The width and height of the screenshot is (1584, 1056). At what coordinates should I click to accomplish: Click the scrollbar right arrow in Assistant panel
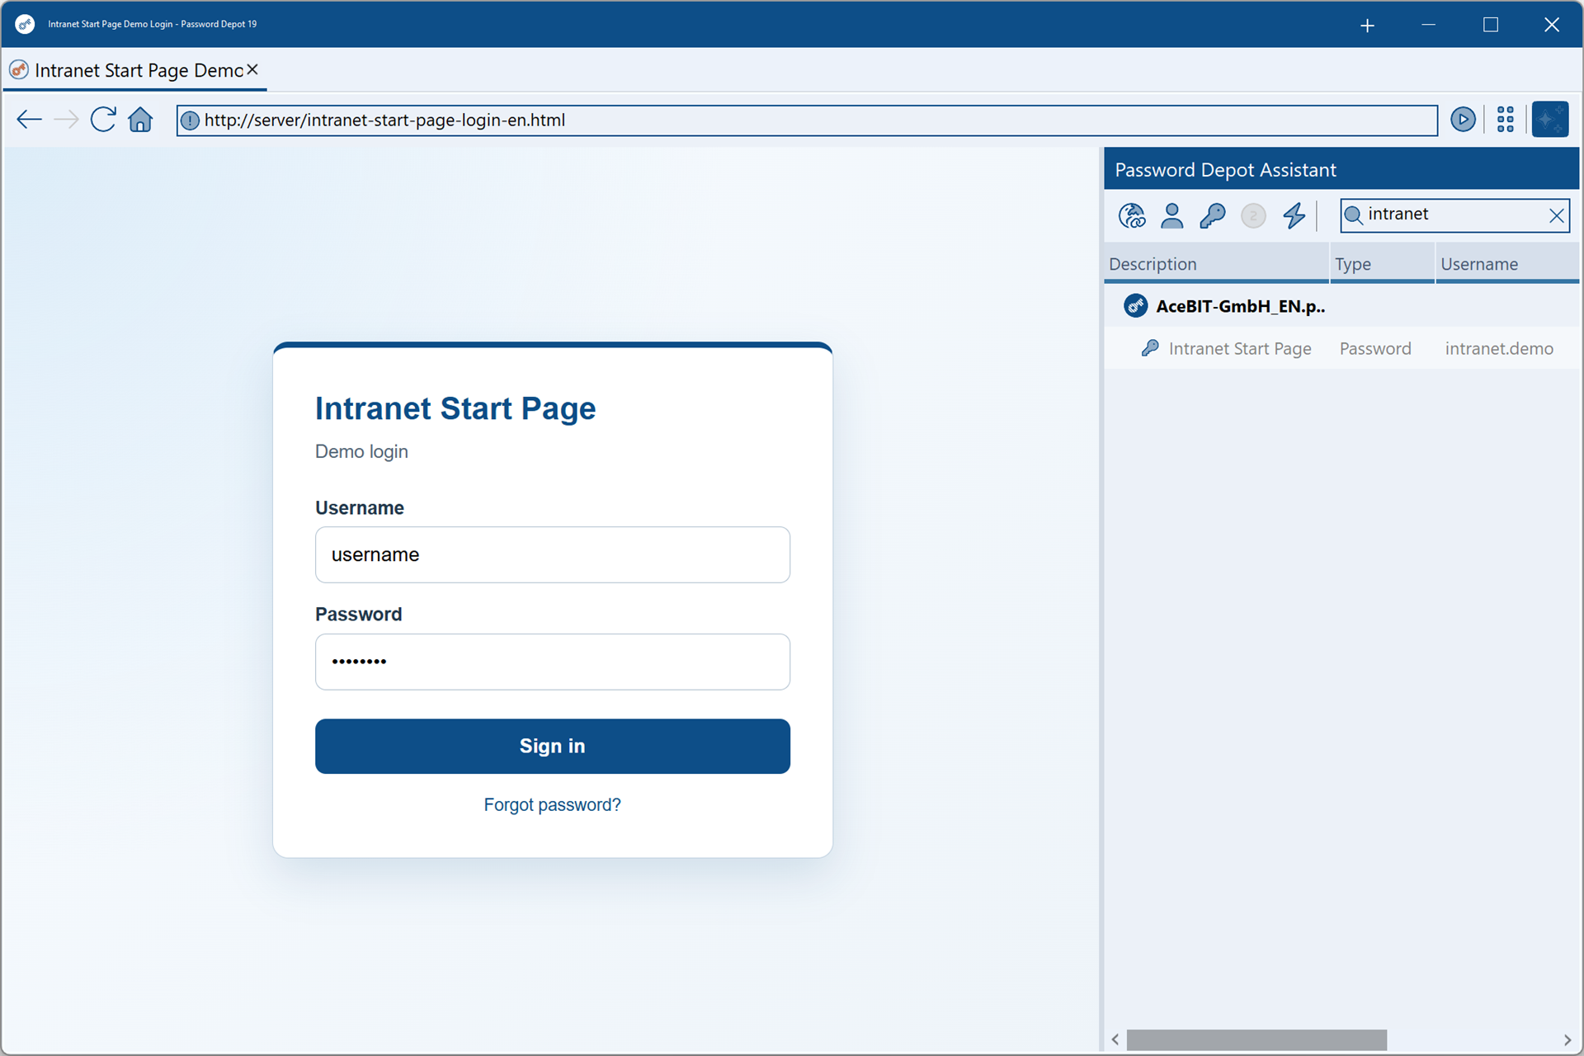tap(1567, 1039)
